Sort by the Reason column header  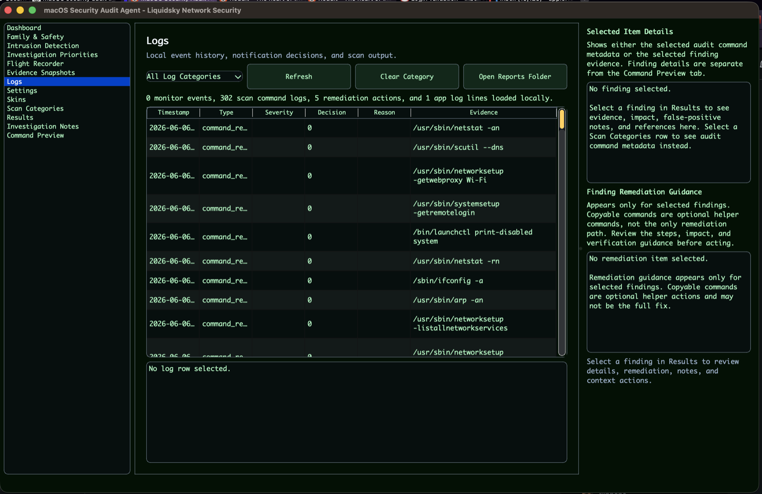point(384,113)
